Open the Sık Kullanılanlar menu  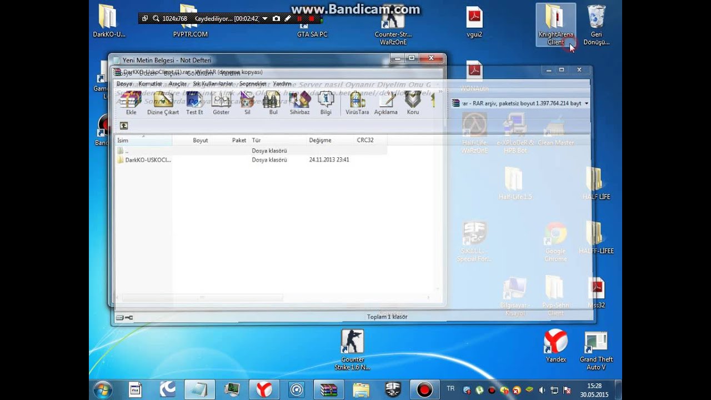coord(213,84)
